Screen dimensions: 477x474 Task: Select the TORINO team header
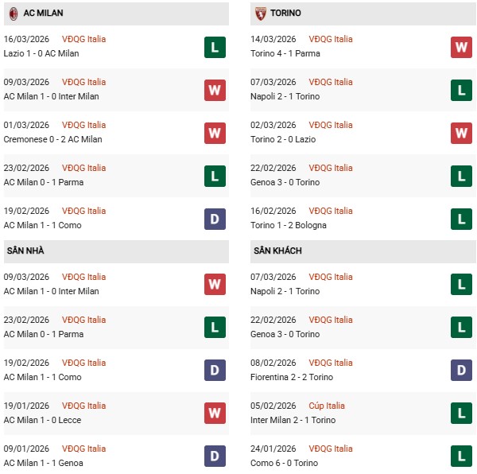pyautogui.click(x=285, y=14)
